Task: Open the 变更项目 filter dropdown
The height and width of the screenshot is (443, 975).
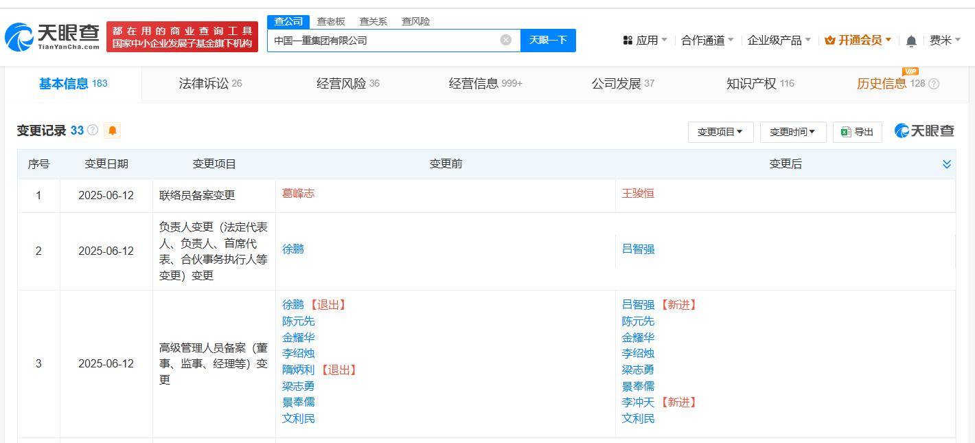Action: click(720, 132)
